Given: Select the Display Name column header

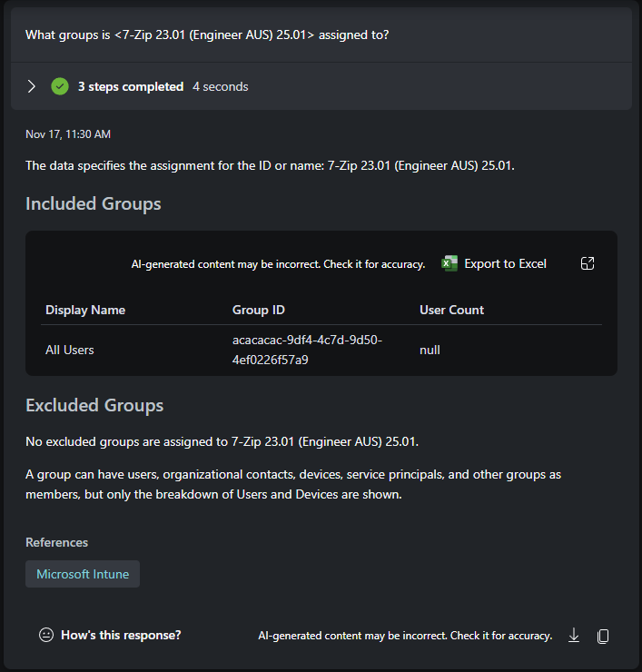Looking at the screenshot, I should tap(85, 310).
